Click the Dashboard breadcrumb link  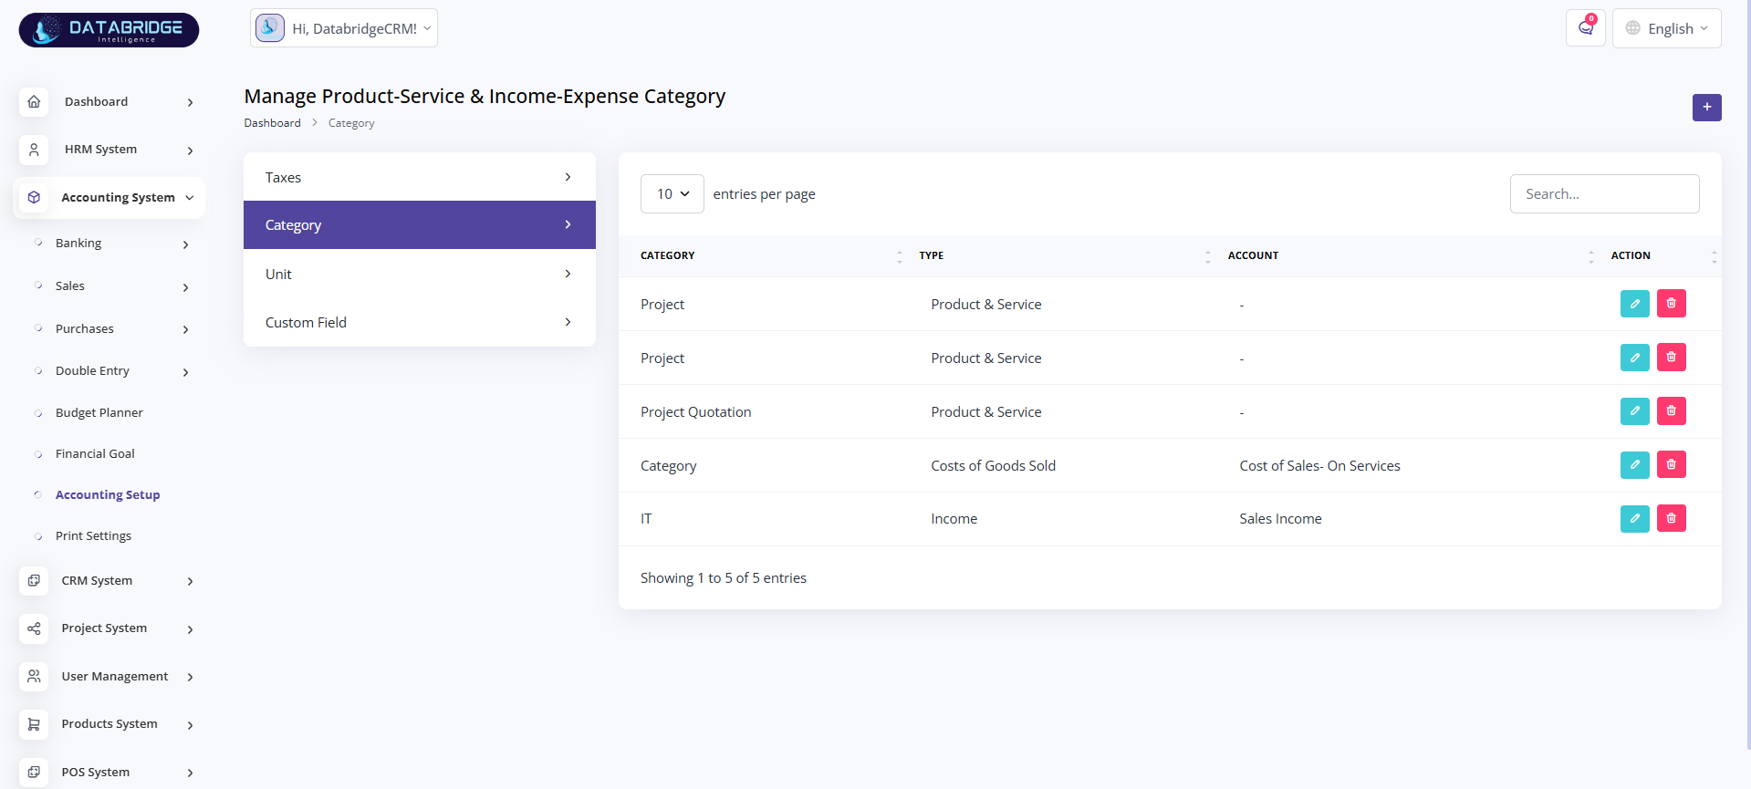[x=272, y=123]
